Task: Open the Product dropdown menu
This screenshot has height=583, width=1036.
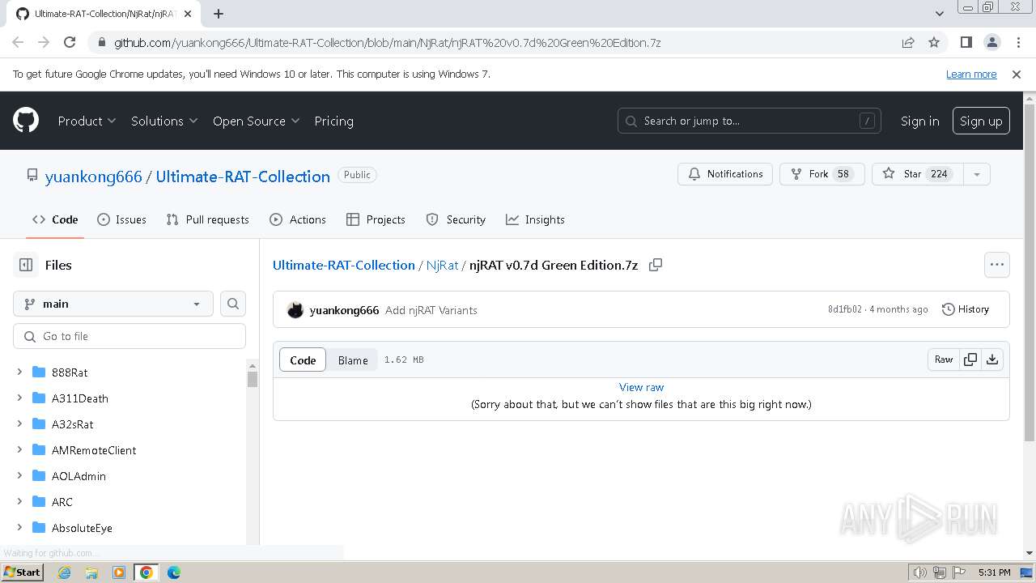Action: 87,121
